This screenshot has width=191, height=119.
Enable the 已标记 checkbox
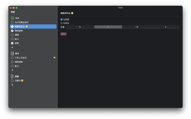pos(61,23)
